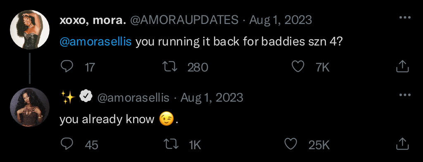Reply to the xoxo, mora. tweet

point(67,67)
